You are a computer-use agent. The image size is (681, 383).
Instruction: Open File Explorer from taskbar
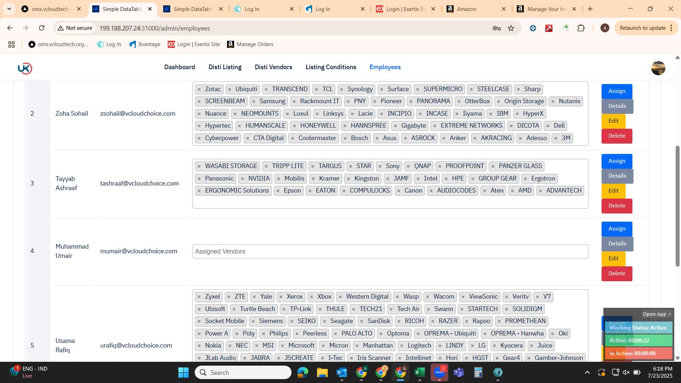coord(322,372)
